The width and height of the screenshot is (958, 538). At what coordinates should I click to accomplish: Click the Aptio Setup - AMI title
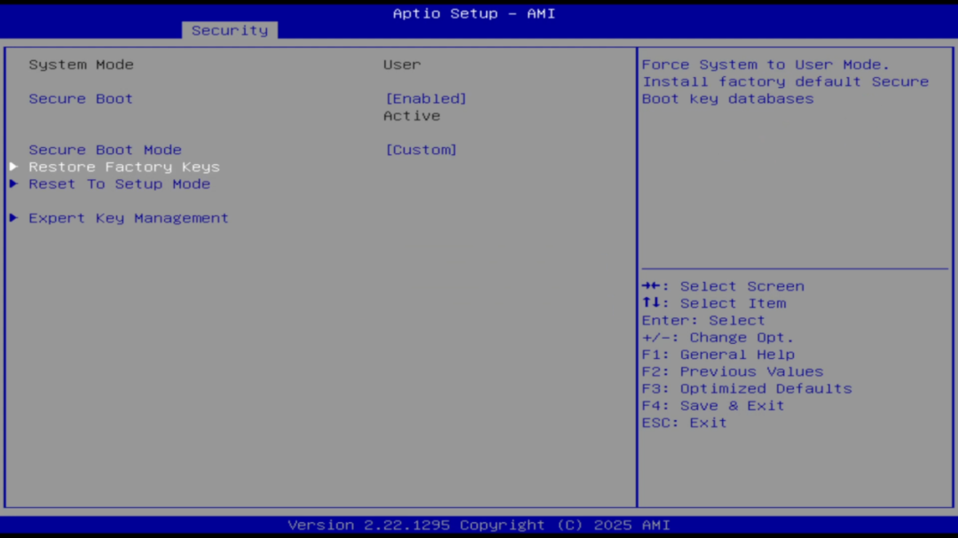click(x=474, y=13)
